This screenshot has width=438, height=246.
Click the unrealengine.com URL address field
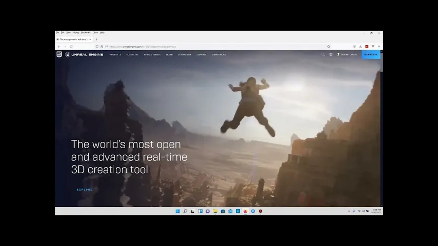click(212, 46)
